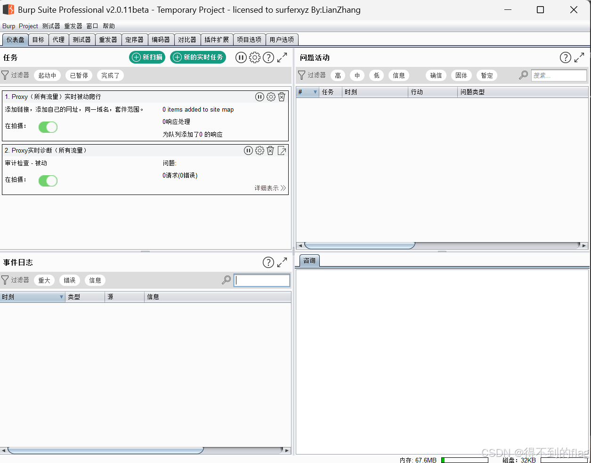Click the 事件日志 filter funnel icon
The height and width of the screenshot is (463, 591).
point(5,280)
